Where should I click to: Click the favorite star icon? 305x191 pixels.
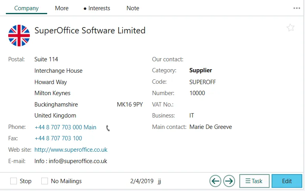290,28
